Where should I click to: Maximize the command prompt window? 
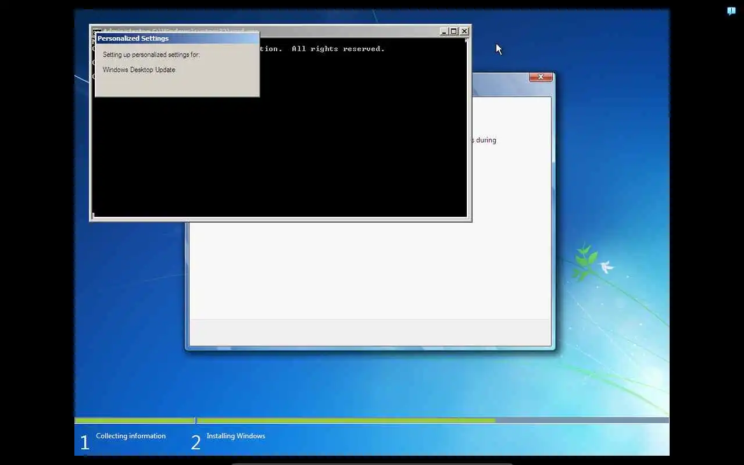click(x=454, y=31)
